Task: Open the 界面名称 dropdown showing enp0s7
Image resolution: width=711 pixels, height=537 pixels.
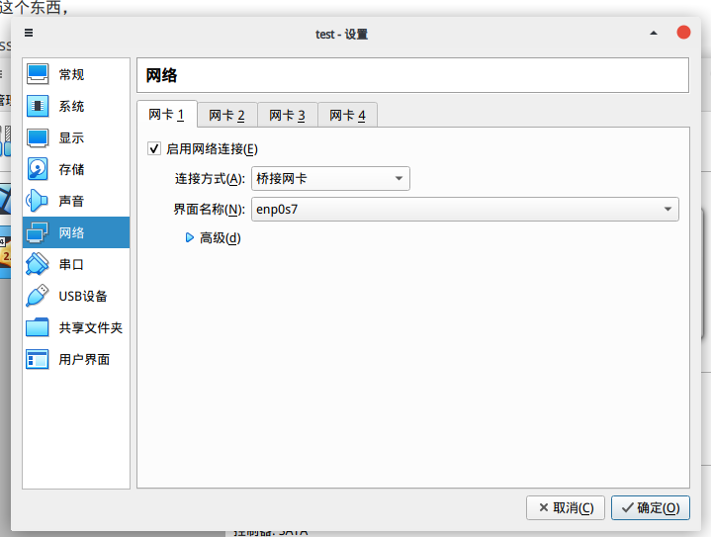Action: coord(465,209)
